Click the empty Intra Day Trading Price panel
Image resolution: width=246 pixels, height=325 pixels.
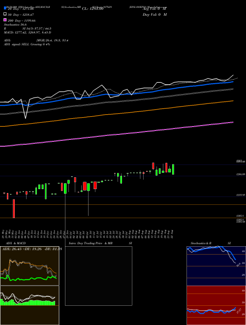98,276
